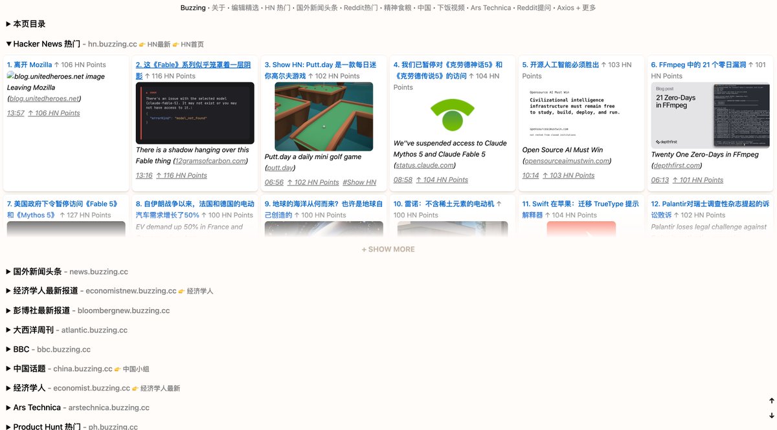This screenshot has width=777, height=430.
Task: Open Buzzing home in top navigation
Action: coord(193,8)
